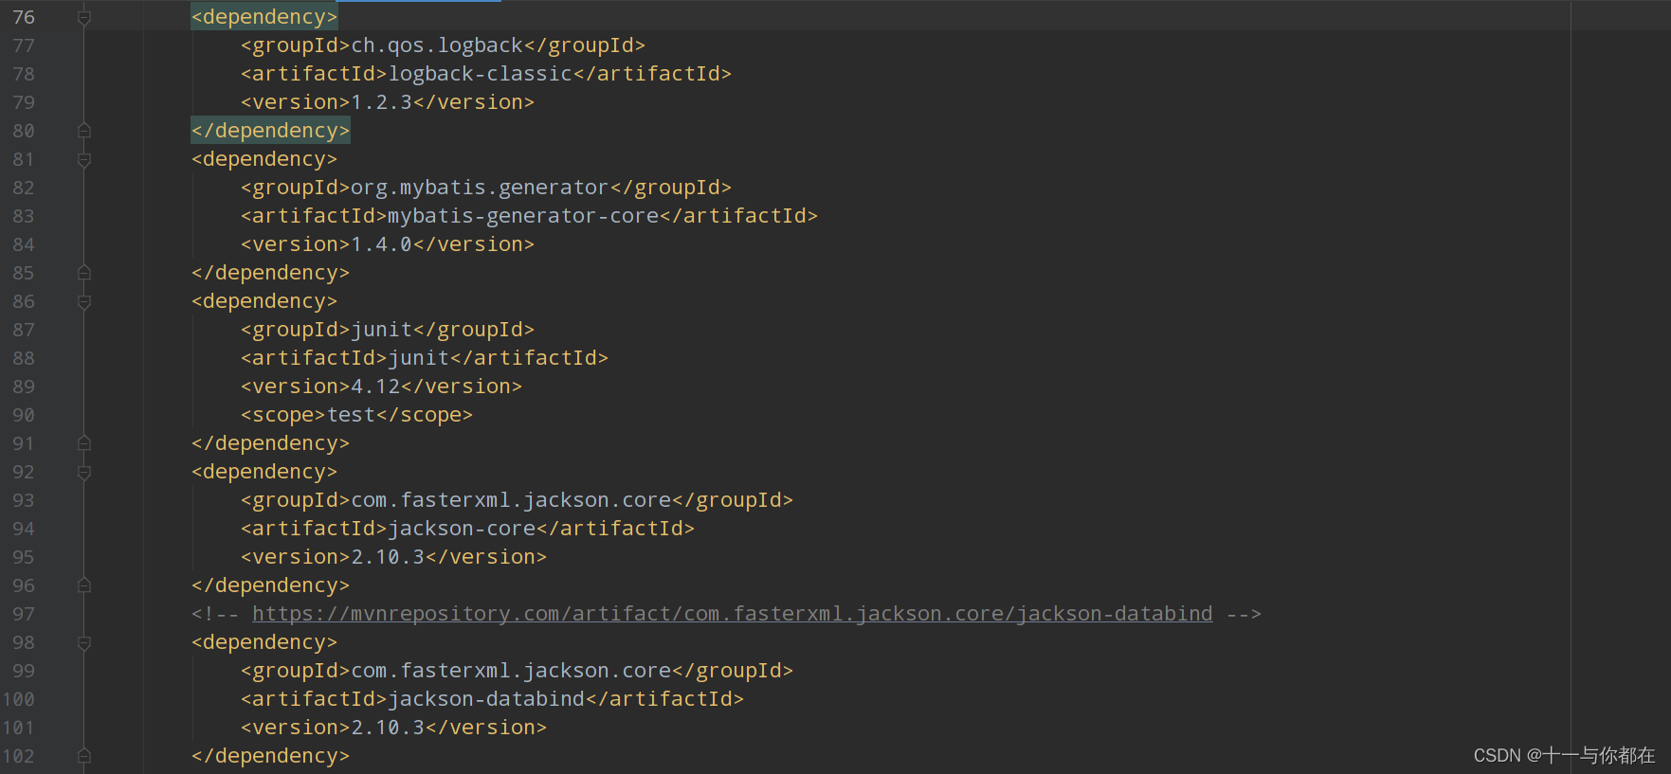Click the highlighted closing dependency tag line 80
This screenshot has width=1671, height=774.
(270, 131)
